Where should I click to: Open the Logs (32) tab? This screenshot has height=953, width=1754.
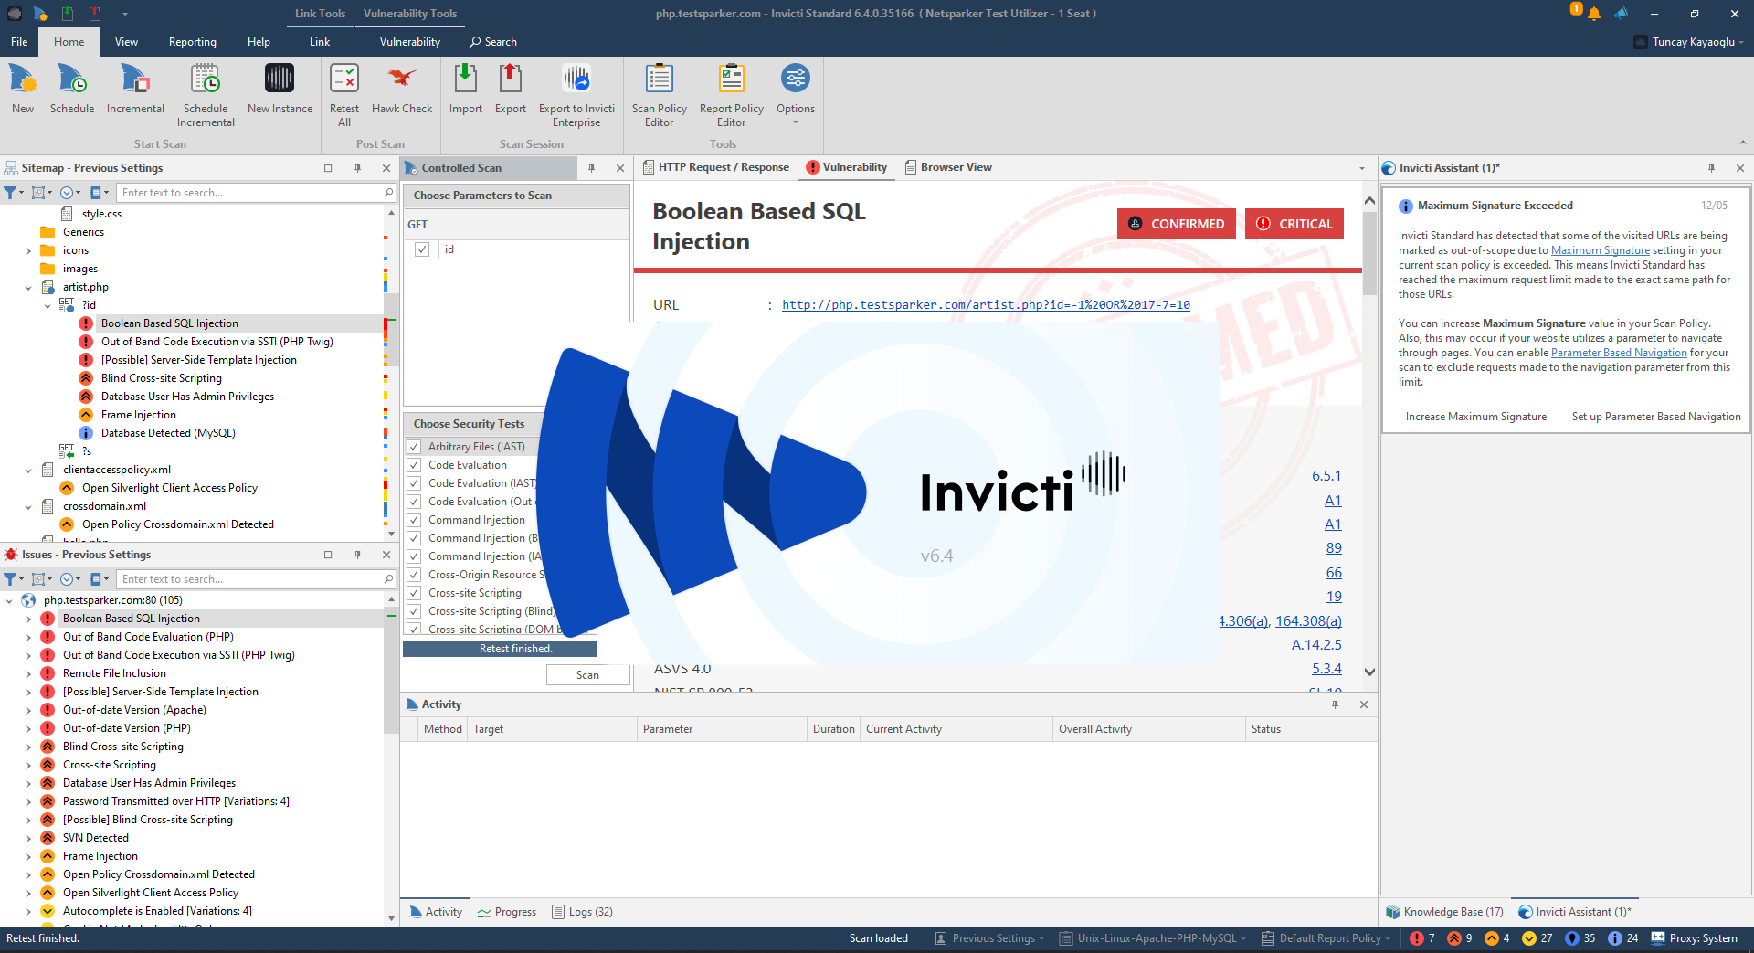[x=582, y=912]
